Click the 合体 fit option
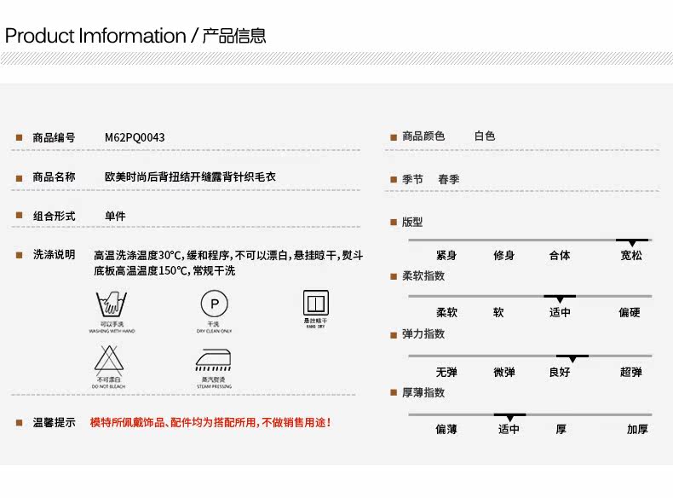Image resolution: width=673 pixels, height=498 pixels. point(560,256)
